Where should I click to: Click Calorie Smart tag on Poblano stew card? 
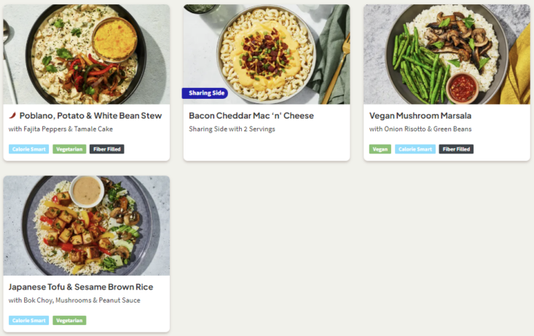29,149
